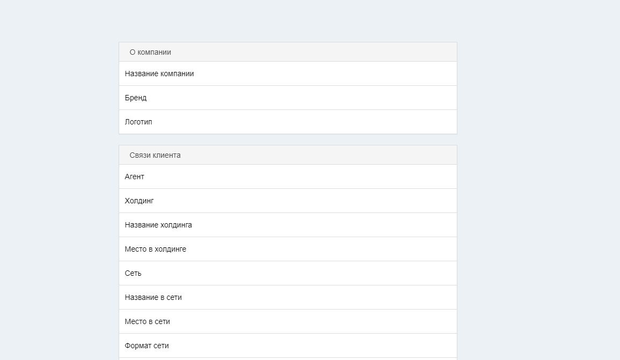The image size is (620, 360).
Task: Select the «Место в сети» row
Action: pos(287,321)
